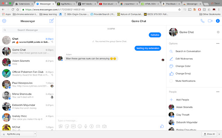Open the emoji picker smiley

80,126
